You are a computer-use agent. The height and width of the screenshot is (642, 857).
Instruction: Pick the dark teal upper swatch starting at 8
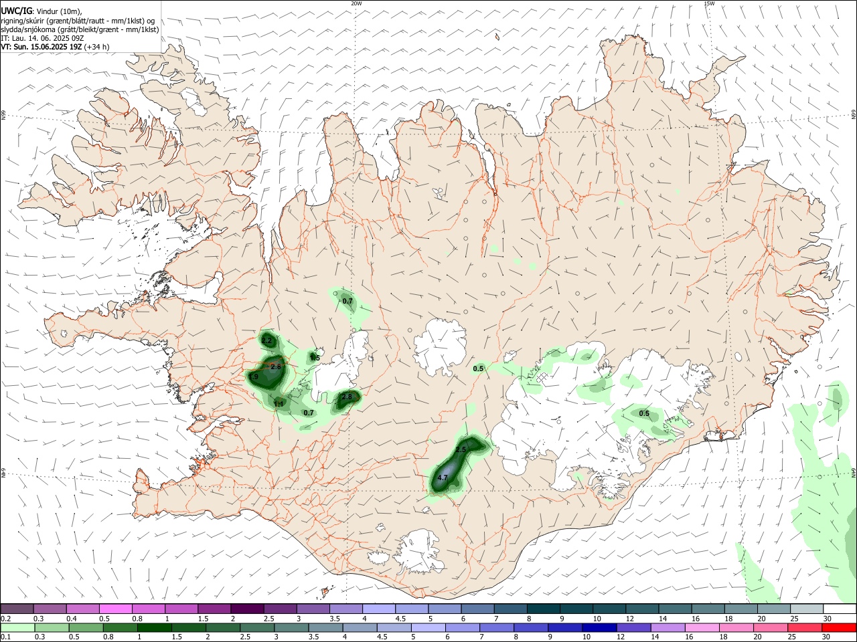(542, 609)
